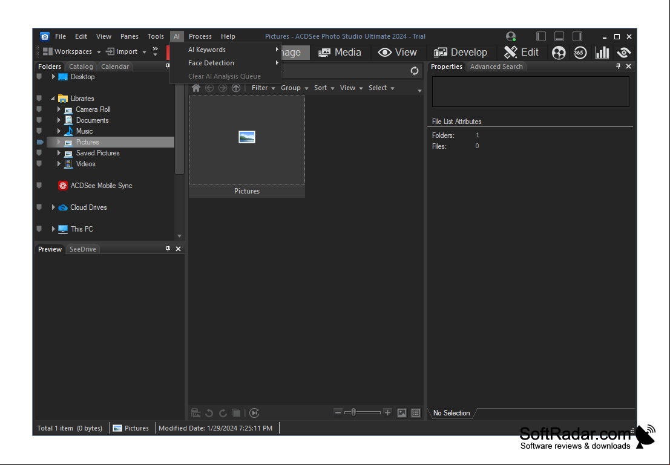Screen dimensions: 670x465
Task: Toggle Easy-Select marker for Documents
Action: tap(39, 120)
